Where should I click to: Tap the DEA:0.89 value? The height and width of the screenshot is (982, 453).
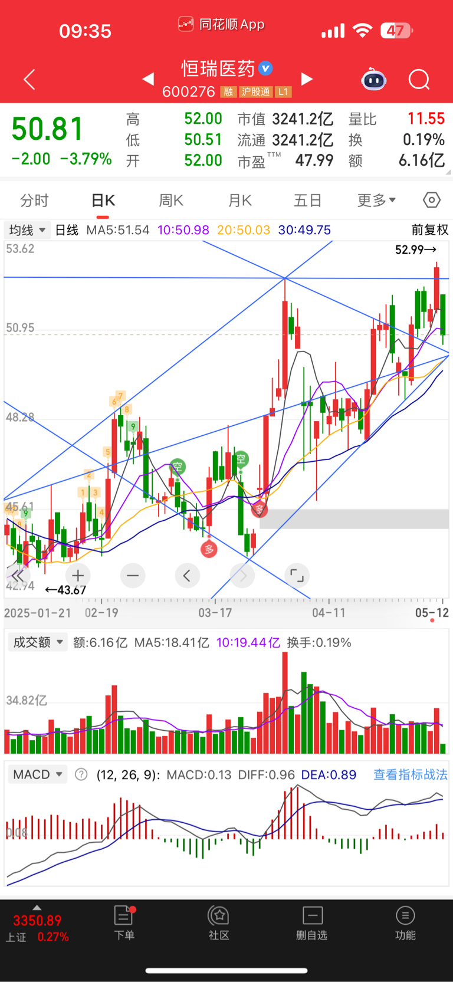[x=329, y=774]
